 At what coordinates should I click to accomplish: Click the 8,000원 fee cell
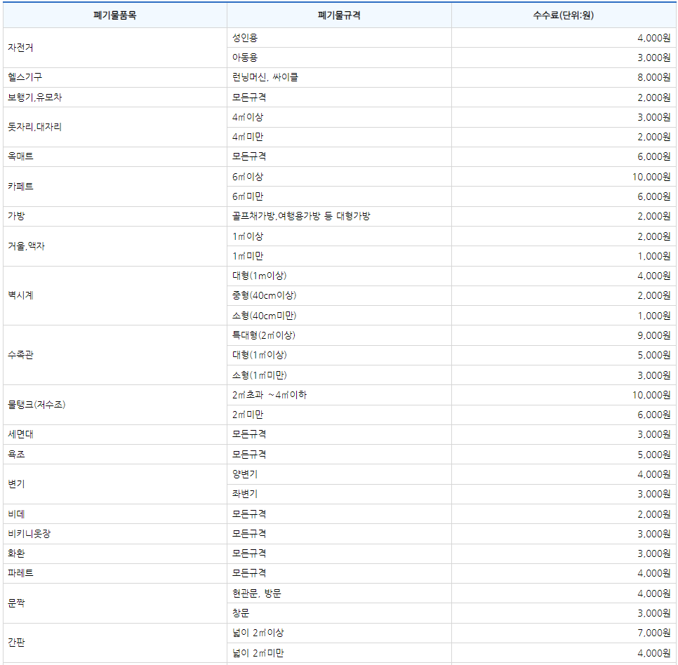[564, 77]
